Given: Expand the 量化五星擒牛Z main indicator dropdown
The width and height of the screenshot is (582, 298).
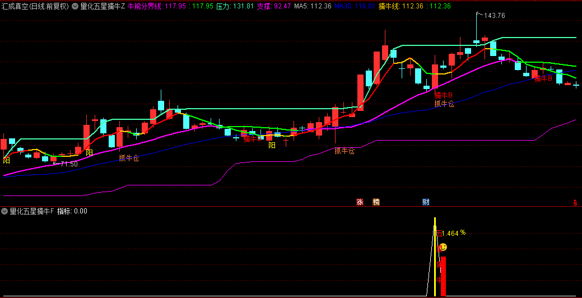Looking at the screenshot, I should (76, 7).
